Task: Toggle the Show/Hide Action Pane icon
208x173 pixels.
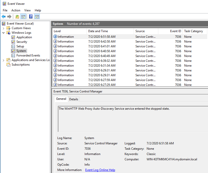Action: pyautogui.click(x=37, y=17)
